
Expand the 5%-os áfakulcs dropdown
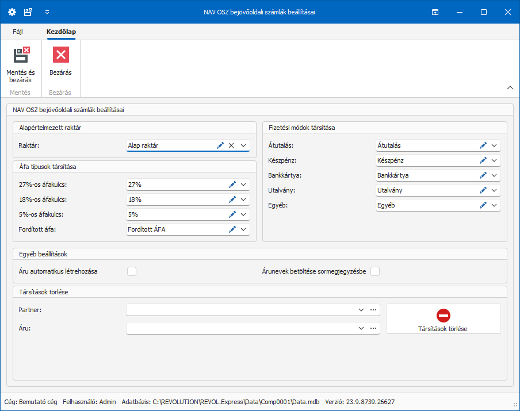(x=243, y=214)
